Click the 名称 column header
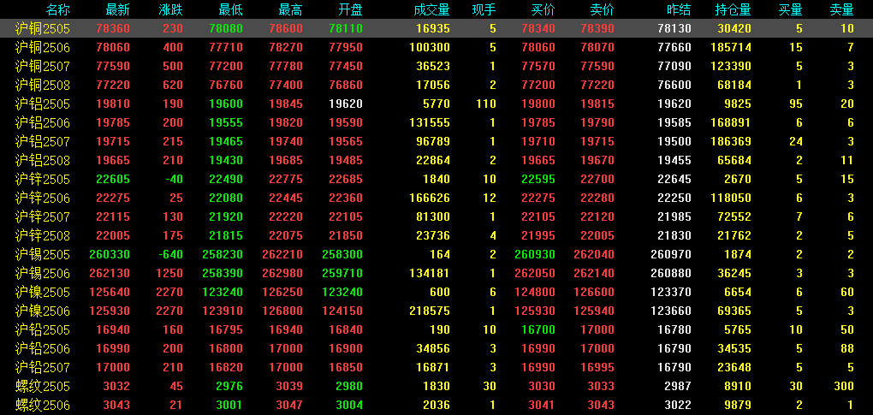 click(x=58, y=9)
